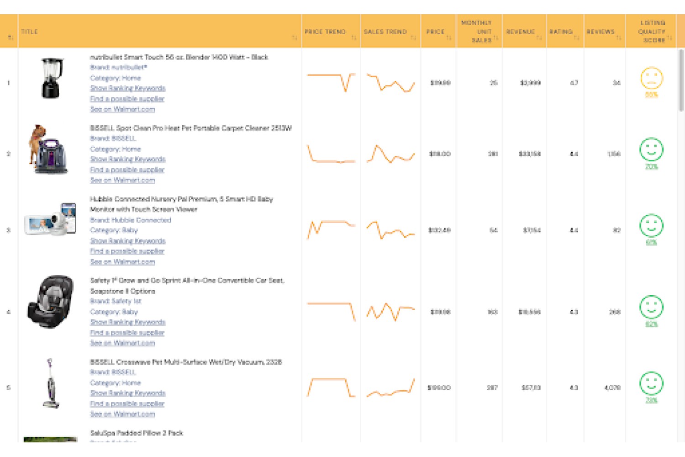Open Brand: Safety 1st link
The height and width of the screenshot is (457, 685).
(x=116, y=301)
